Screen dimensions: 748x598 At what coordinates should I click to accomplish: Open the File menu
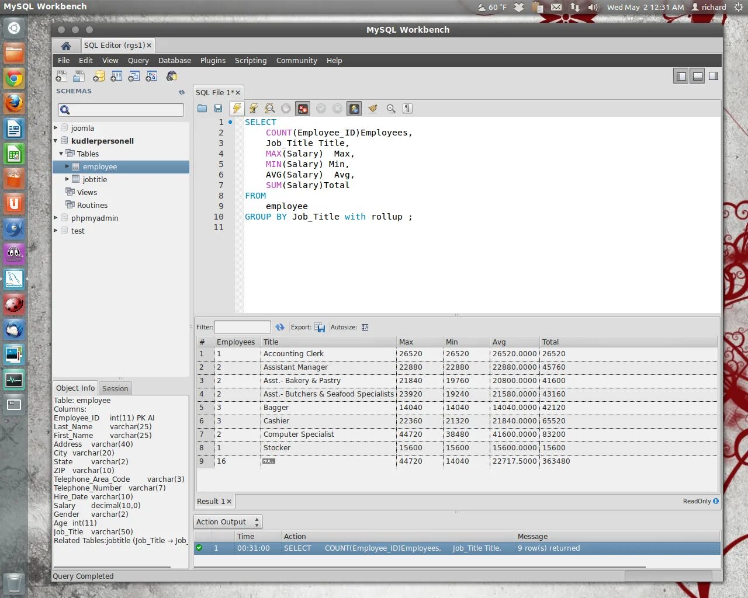click(x=64, y=61)
